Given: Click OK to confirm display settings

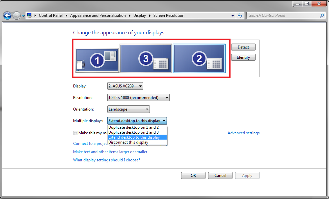Looking at the screenshot, I should coord(193,176).
